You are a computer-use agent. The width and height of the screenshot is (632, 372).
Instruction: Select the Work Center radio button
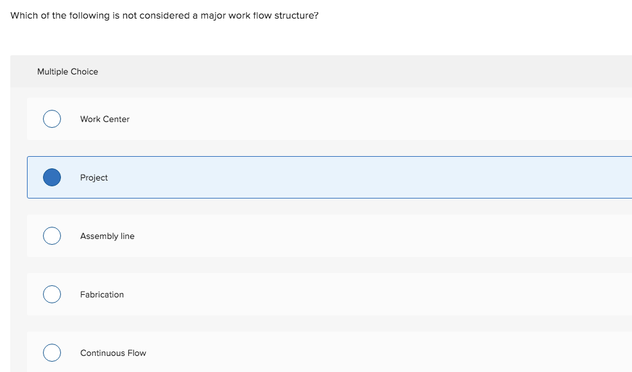52,119
